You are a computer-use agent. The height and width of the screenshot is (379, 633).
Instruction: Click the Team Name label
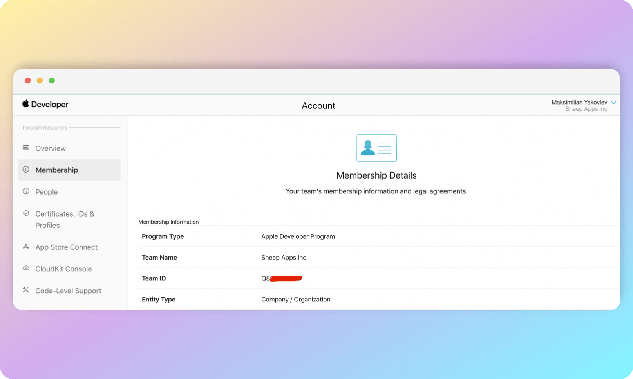point(159,258)
